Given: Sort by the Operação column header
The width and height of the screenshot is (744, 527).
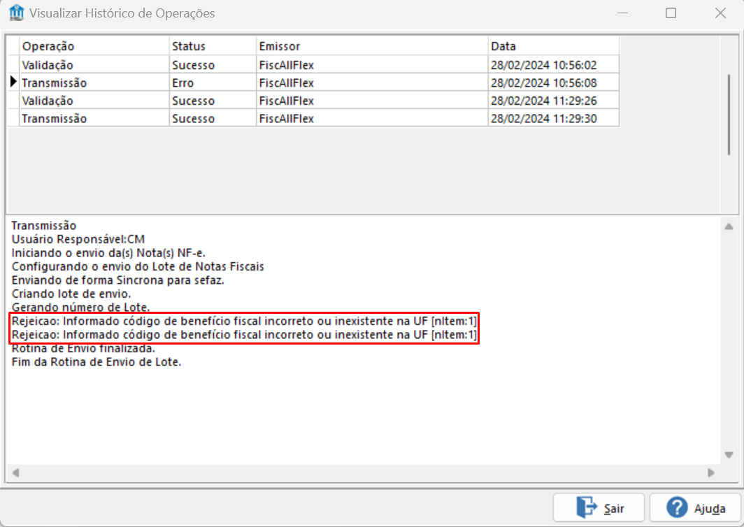Looking at the screenshot, I should (94, 46).
